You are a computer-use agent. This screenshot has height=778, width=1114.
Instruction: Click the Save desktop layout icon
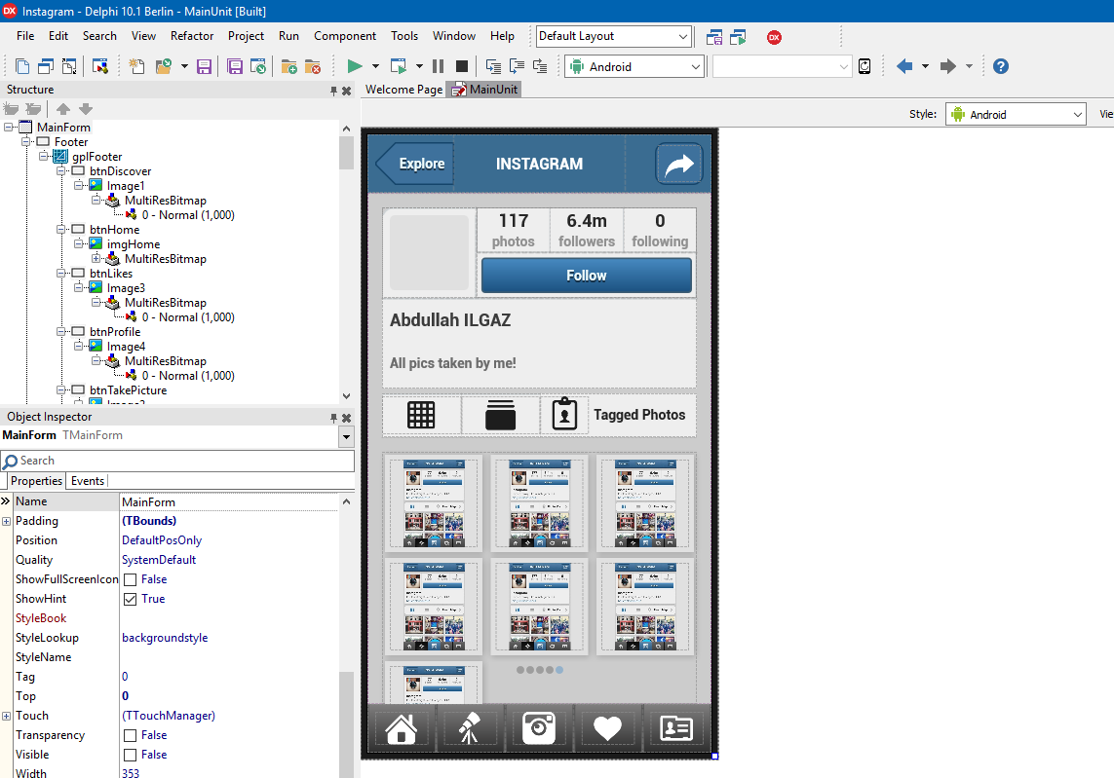point(714,37)
